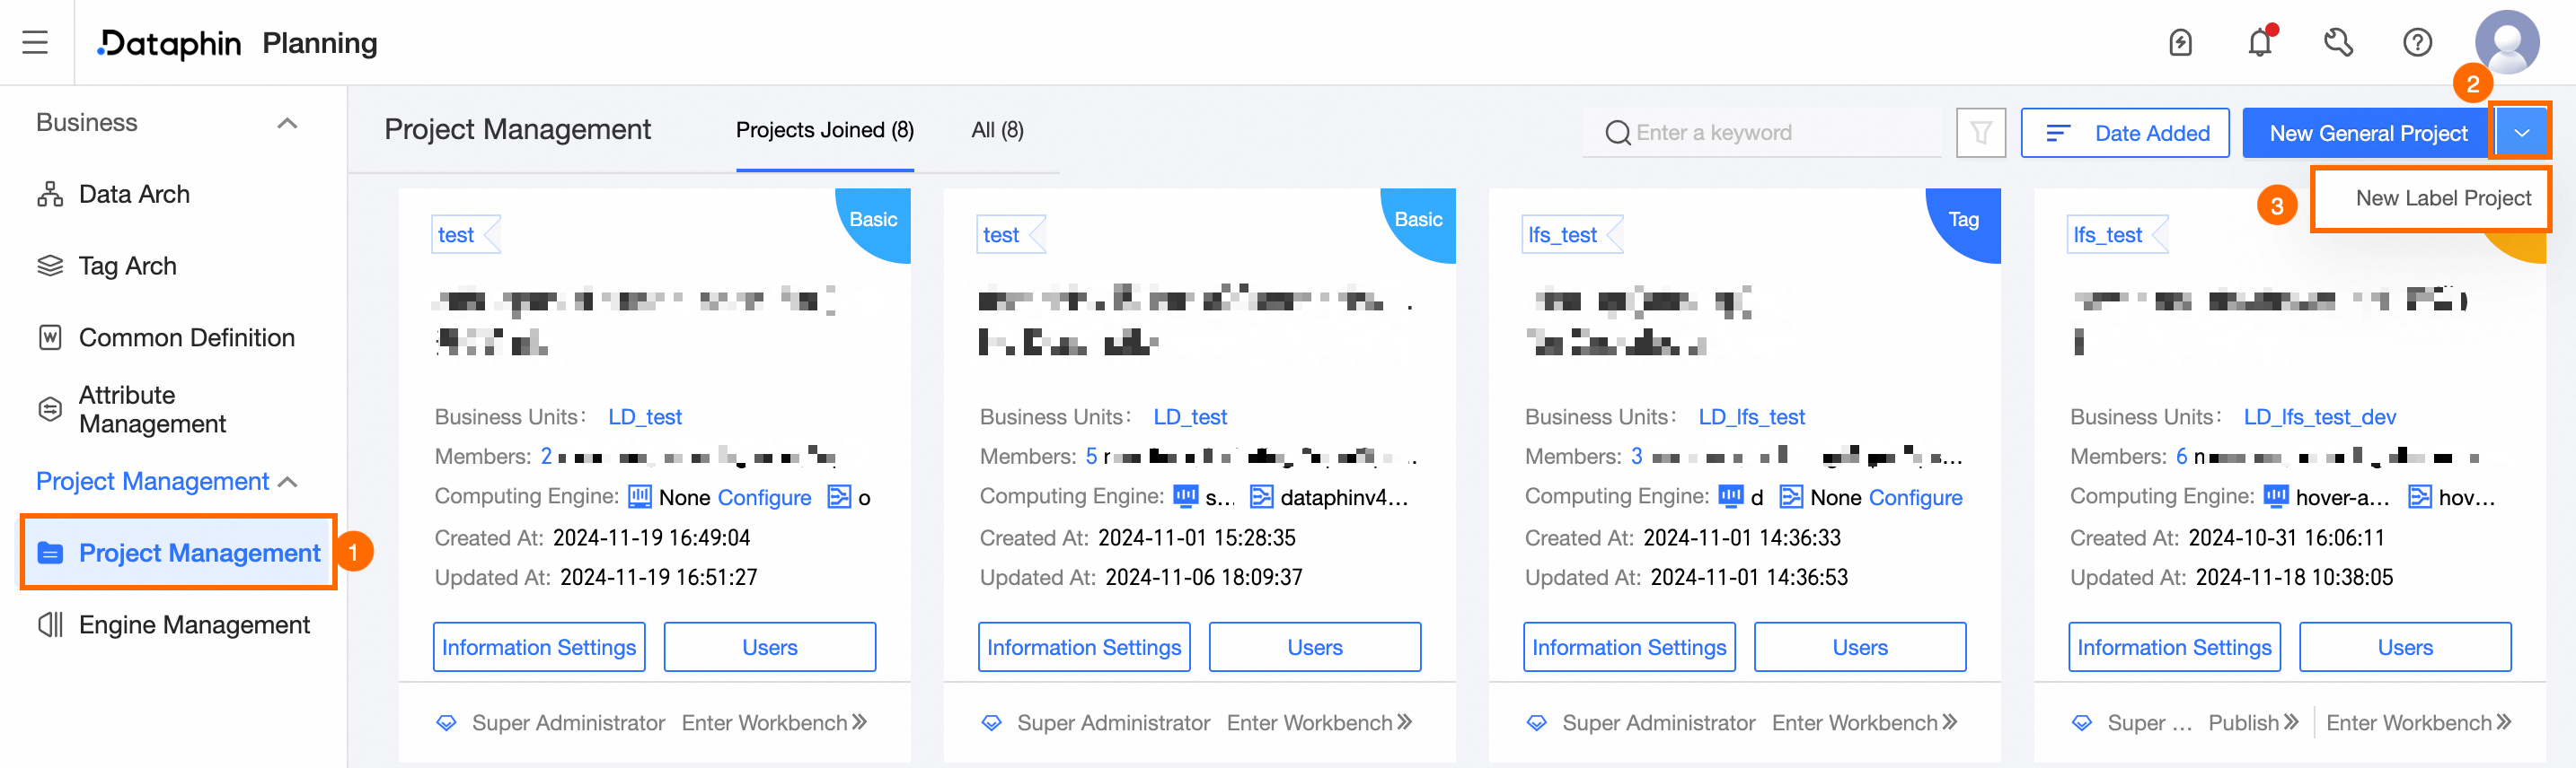The image size is (2576, 768).
Task: Click Configure link on the 2024-11-19 card
Action: pos(764,497)
